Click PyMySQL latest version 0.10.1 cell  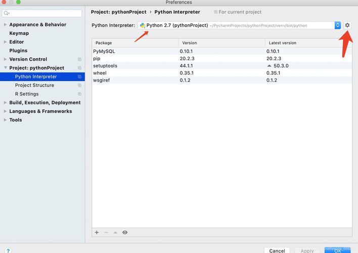pyautogui.click(x=273, y=51)
